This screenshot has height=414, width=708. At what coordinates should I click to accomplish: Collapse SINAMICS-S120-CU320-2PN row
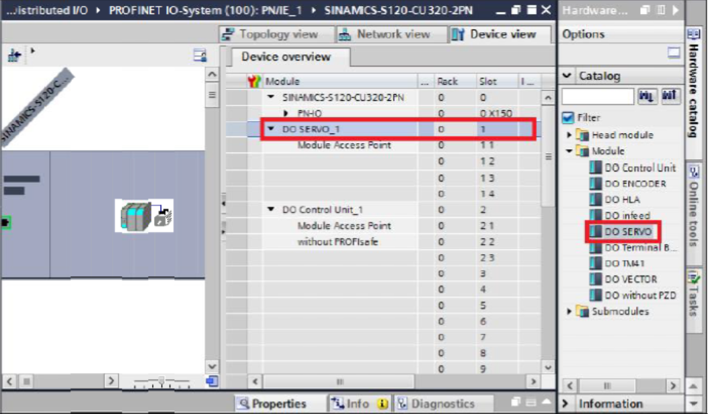coord(271,97)
